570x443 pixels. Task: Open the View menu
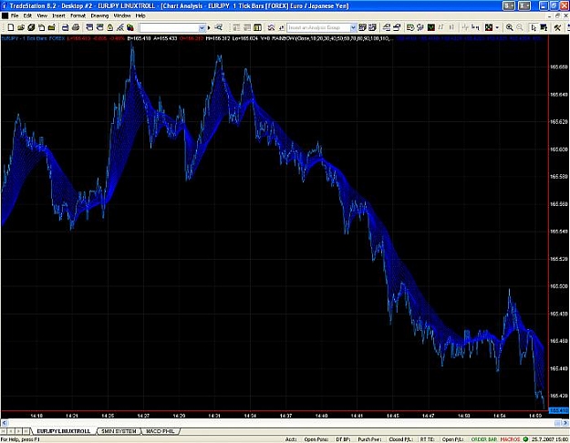(42, 16)
